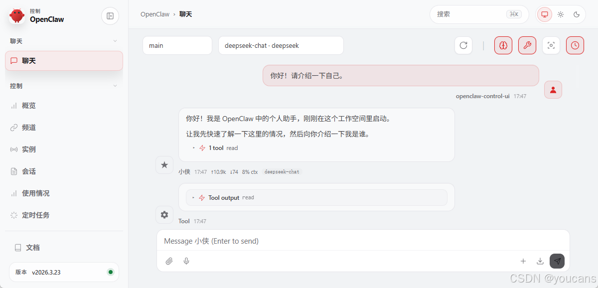Open 频道 channels page in sidebar
598x288 pixels.
pos(64,128)
